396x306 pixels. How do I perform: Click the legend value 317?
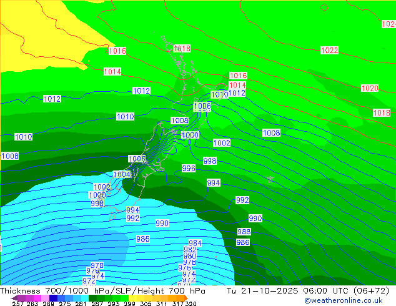point(178,304)
